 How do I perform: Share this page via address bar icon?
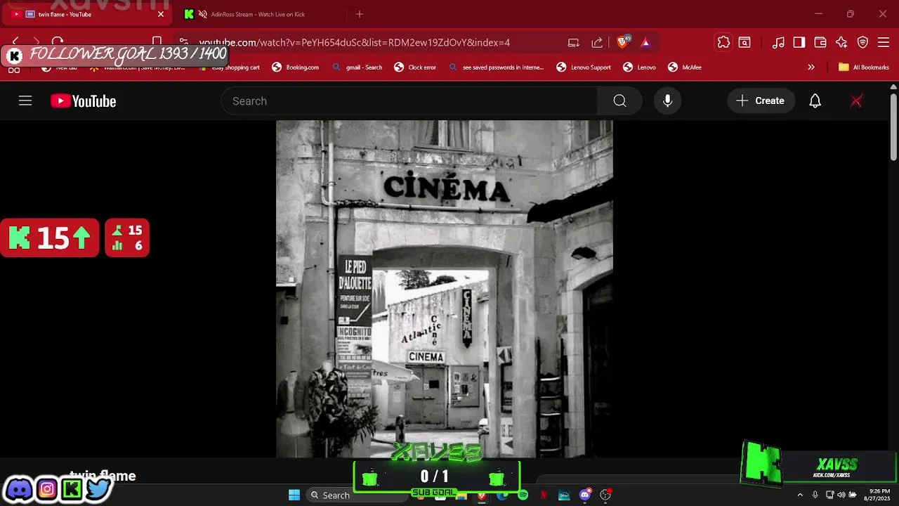pyautogui.click(x=597, y=43)
